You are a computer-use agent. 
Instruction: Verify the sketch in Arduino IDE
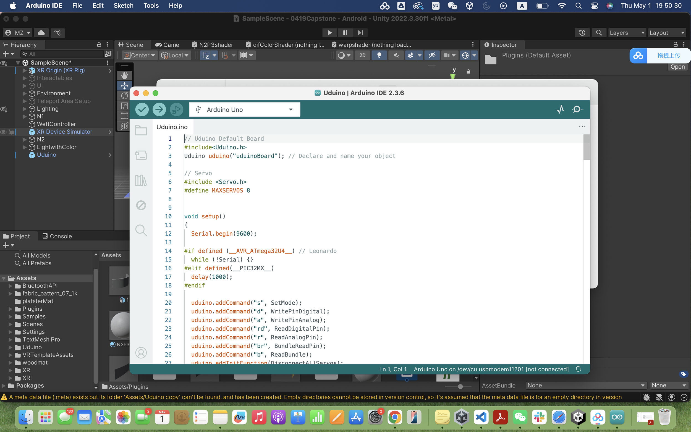click(x=142, y=109)
